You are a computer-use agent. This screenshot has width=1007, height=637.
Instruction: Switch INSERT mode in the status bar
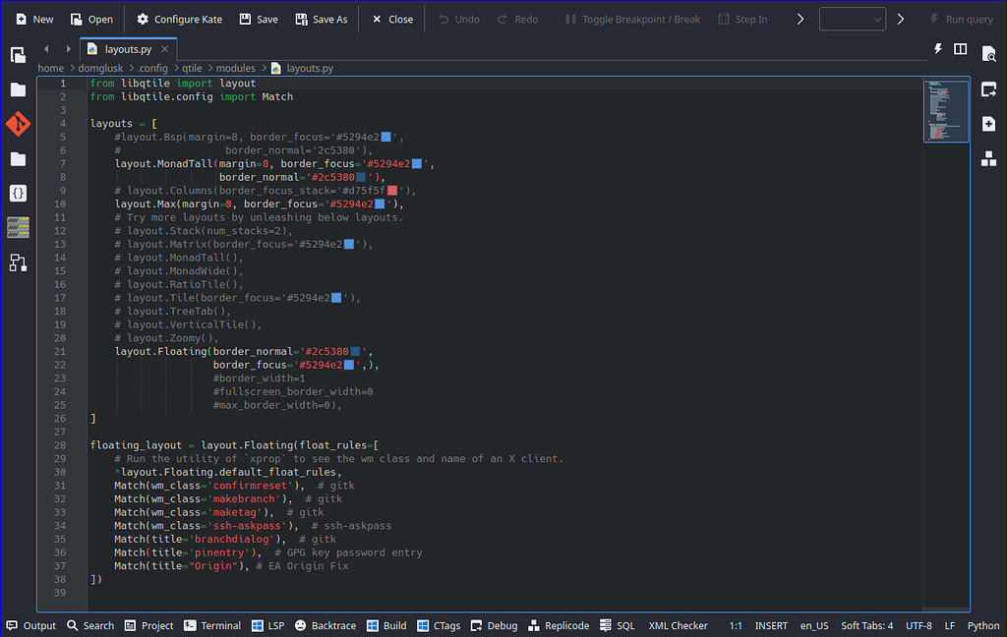tap(771, 625)
